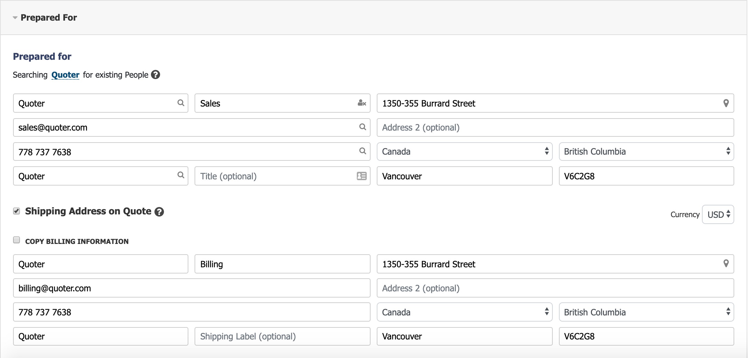Open the USD currency dropdown
The width and height of the screenshot is (748, 358).
(718, 214)
